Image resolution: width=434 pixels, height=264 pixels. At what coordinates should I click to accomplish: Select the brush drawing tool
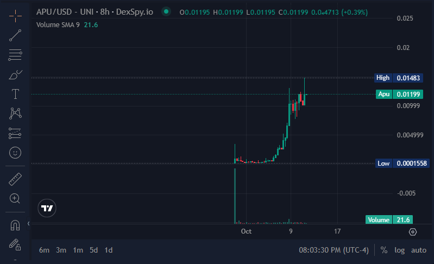15,75
